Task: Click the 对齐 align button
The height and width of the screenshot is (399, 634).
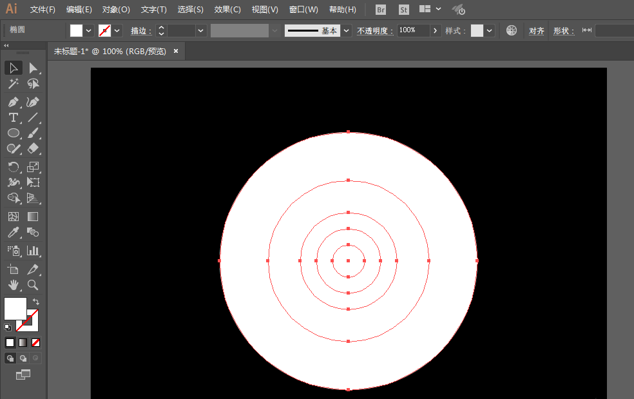Action: pos(536,30)
